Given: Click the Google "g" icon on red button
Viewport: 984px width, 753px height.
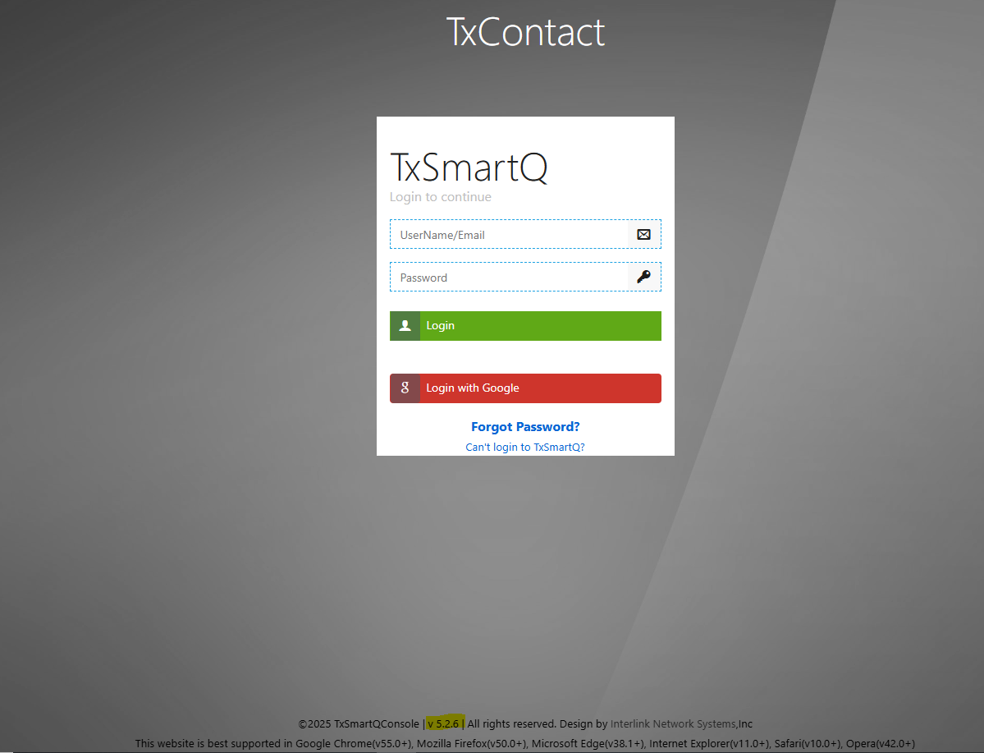Looking at the screenshot, I should tap(405, 388).
